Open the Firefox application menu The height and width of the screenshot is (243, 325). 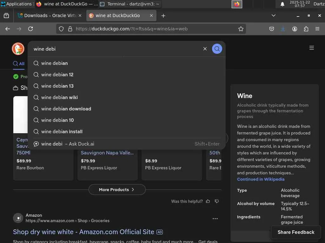[317, 29]
